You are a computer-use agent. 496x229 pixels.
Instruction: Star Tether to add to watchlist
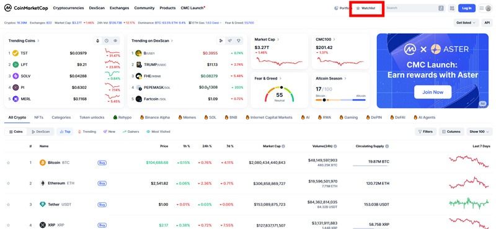(x=9, y=204)
